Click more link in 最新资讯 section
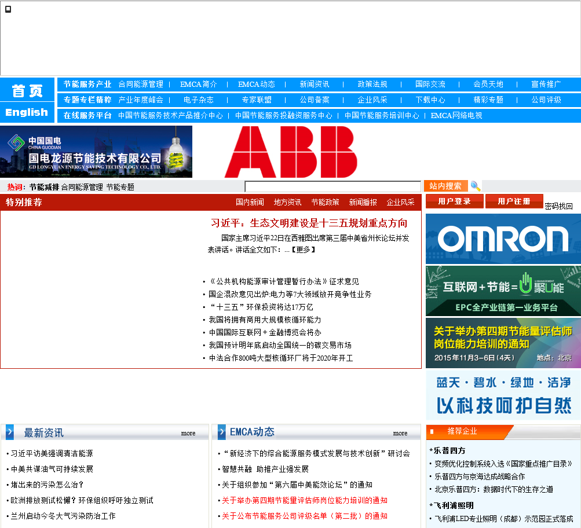Screen dimensions: 581x528 [188, 433]
